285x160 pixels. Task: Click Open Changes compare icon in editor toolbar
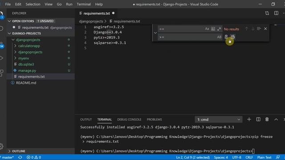[x=267, y=13]
